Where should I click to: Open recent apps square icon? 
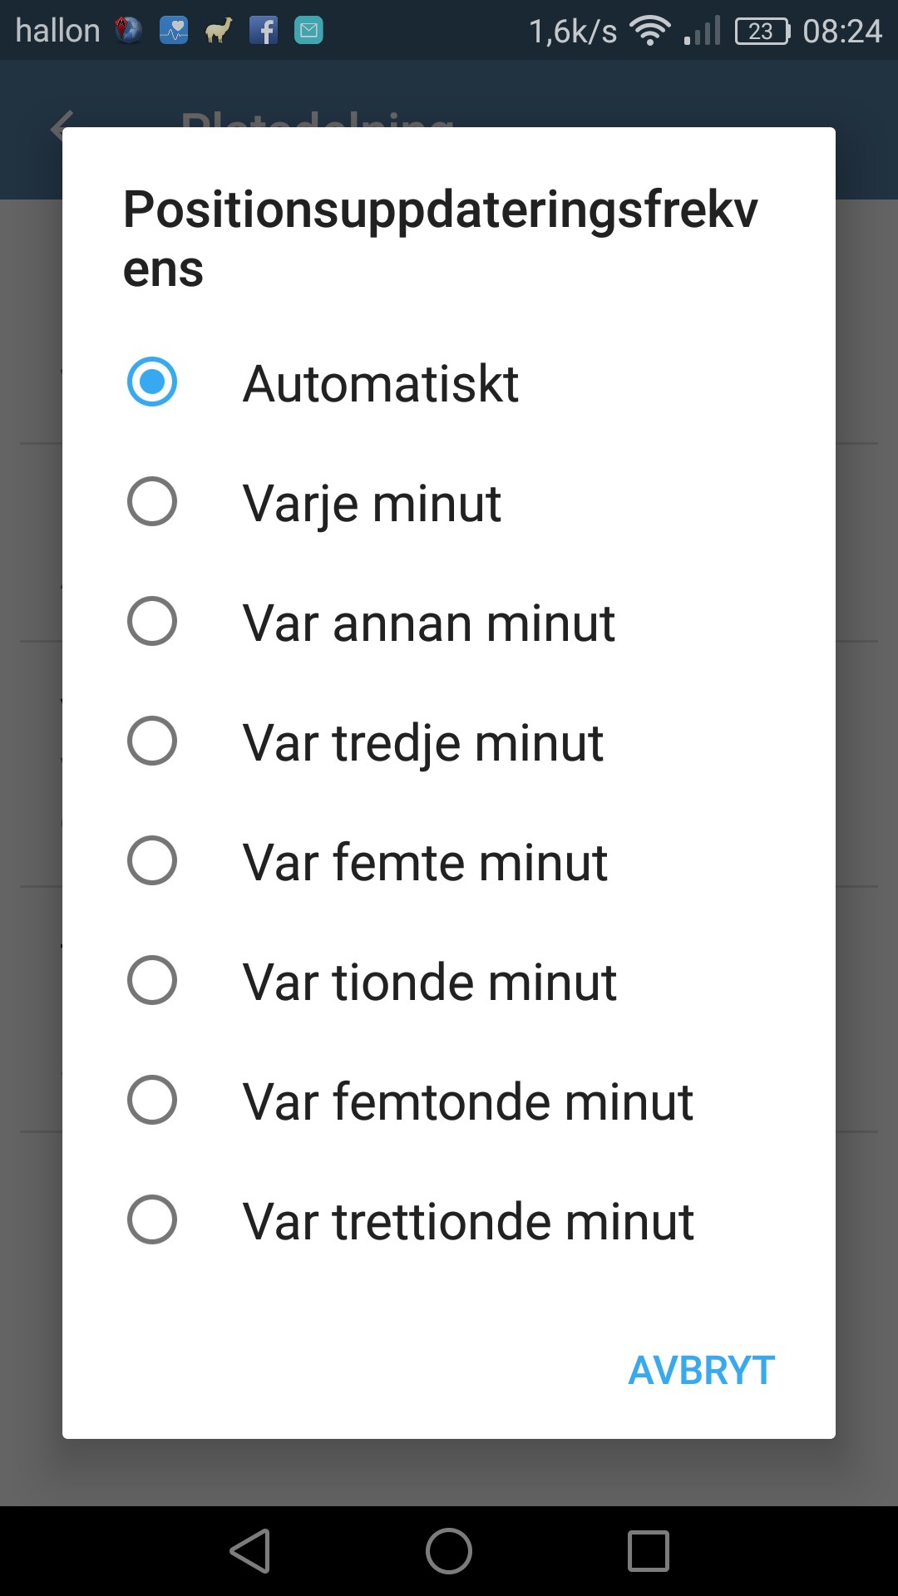(x=648, y=1551)
